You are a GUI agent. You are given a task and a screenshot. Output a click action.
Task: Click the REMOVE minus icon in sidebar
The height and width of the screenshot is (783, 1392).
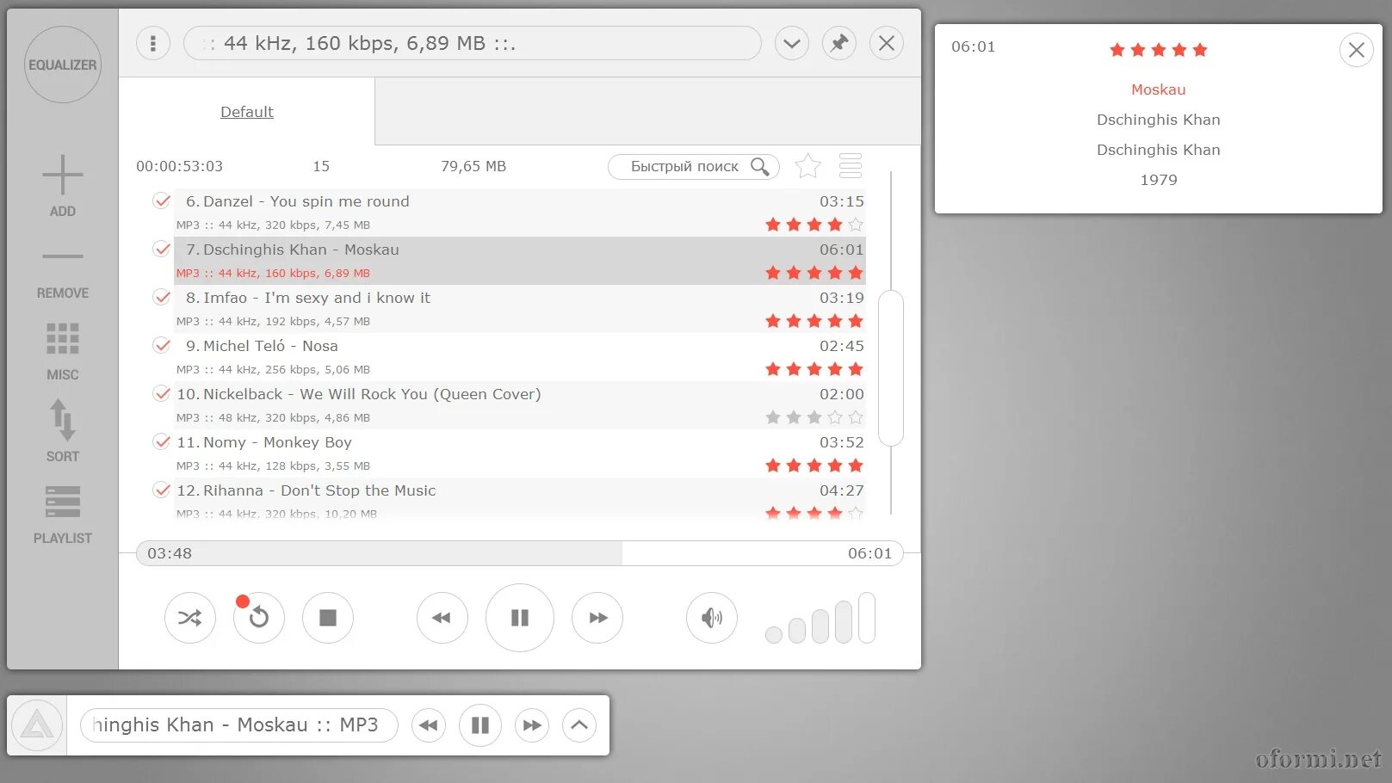point(63,256)
